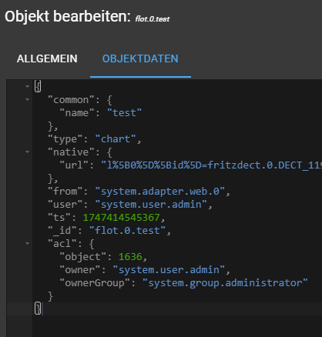Click the _id value "flot.0.test"

[127, 231]
